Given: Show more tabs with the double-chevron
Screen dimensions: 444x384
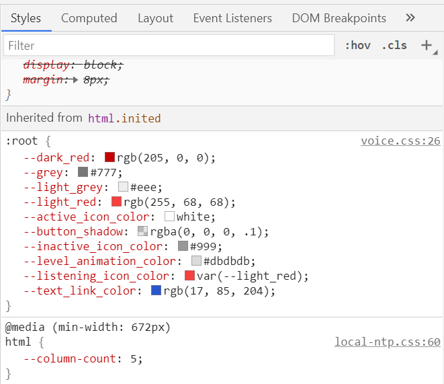Looking at the screenshot, I should click(410, 18).
